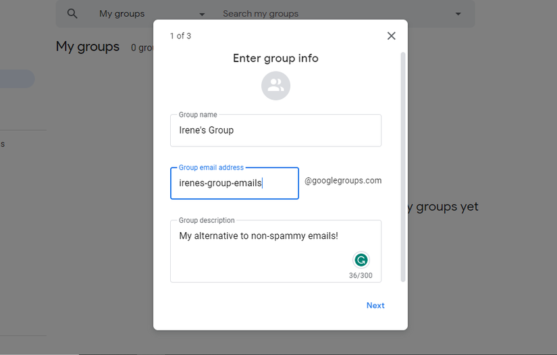
Task: Click the My groups page heading
Action: [87, 47]
